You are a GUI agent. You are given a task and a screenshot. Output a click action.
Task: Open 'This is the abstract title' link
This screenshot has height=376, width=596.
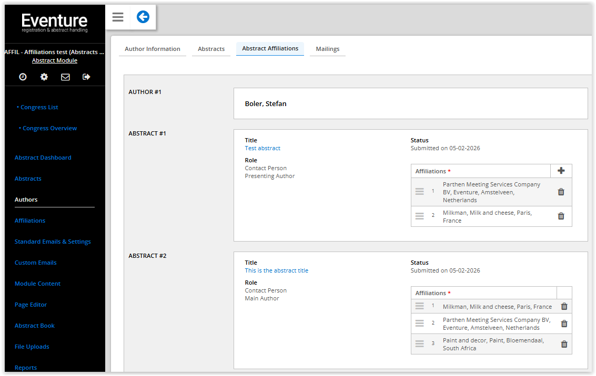276,270
